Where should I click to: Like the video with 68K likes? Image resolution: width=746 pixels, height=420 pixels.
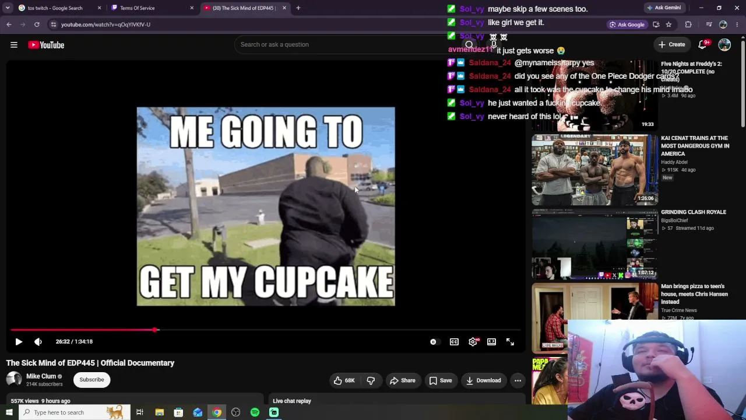(344, 380)
